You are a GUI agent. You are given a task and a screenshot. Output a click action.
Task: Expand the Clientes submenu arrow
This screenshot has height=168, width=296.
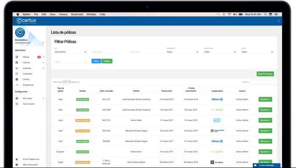pyautogui.click(x=44, y=62)
